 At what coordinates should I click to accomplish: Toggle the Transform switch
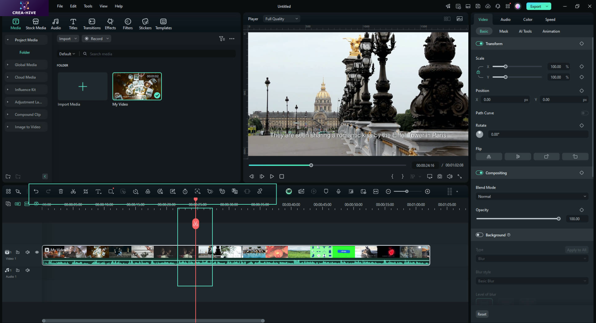[x=479, y=44]
